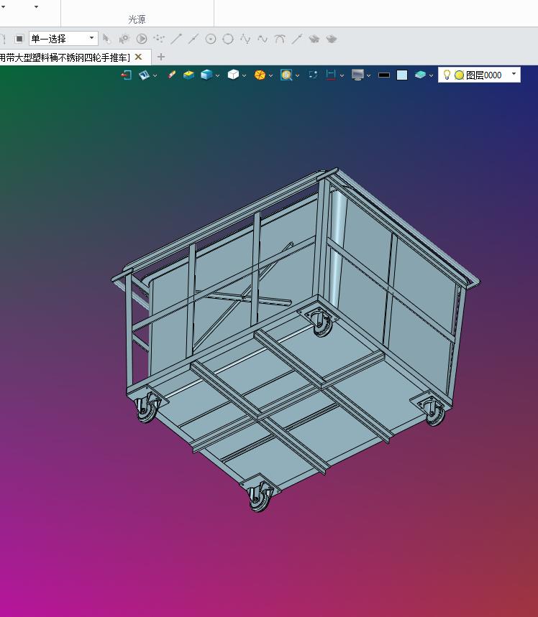Click the line endpoint snap icon
This screenshot has height=617, width=538.
tap(176, 39)
